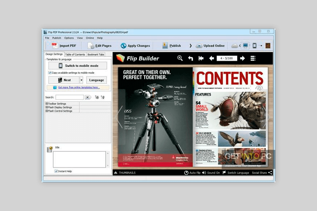This screenshot has width=317, height=211.
Task: Click the left page-flip arrow on book
Action: [x=119, y=117]
